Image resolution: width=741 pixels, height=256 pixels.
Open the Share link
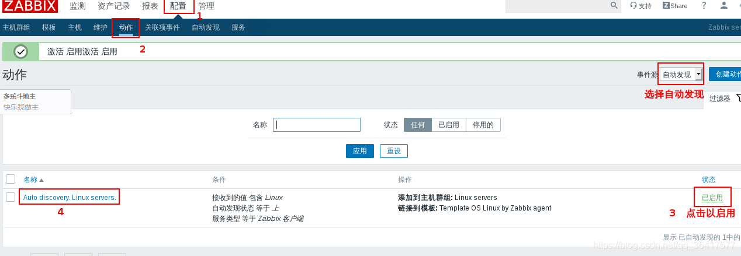tap(675, 6)
